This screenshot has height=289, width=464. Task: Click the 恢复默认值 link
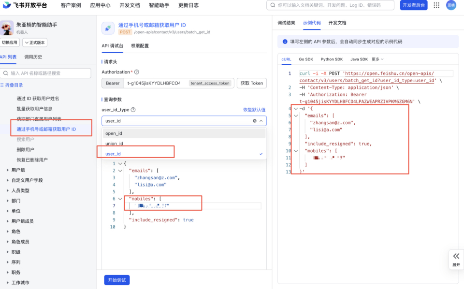tap(254, 110)
